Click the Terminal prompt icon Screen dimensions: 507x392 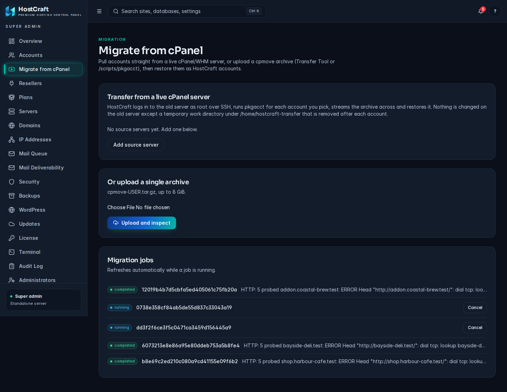12,252
